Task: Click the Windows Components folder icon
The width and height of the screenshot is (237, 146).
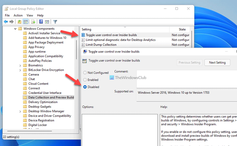Action: pyautogui.click(x=20, y=29)
